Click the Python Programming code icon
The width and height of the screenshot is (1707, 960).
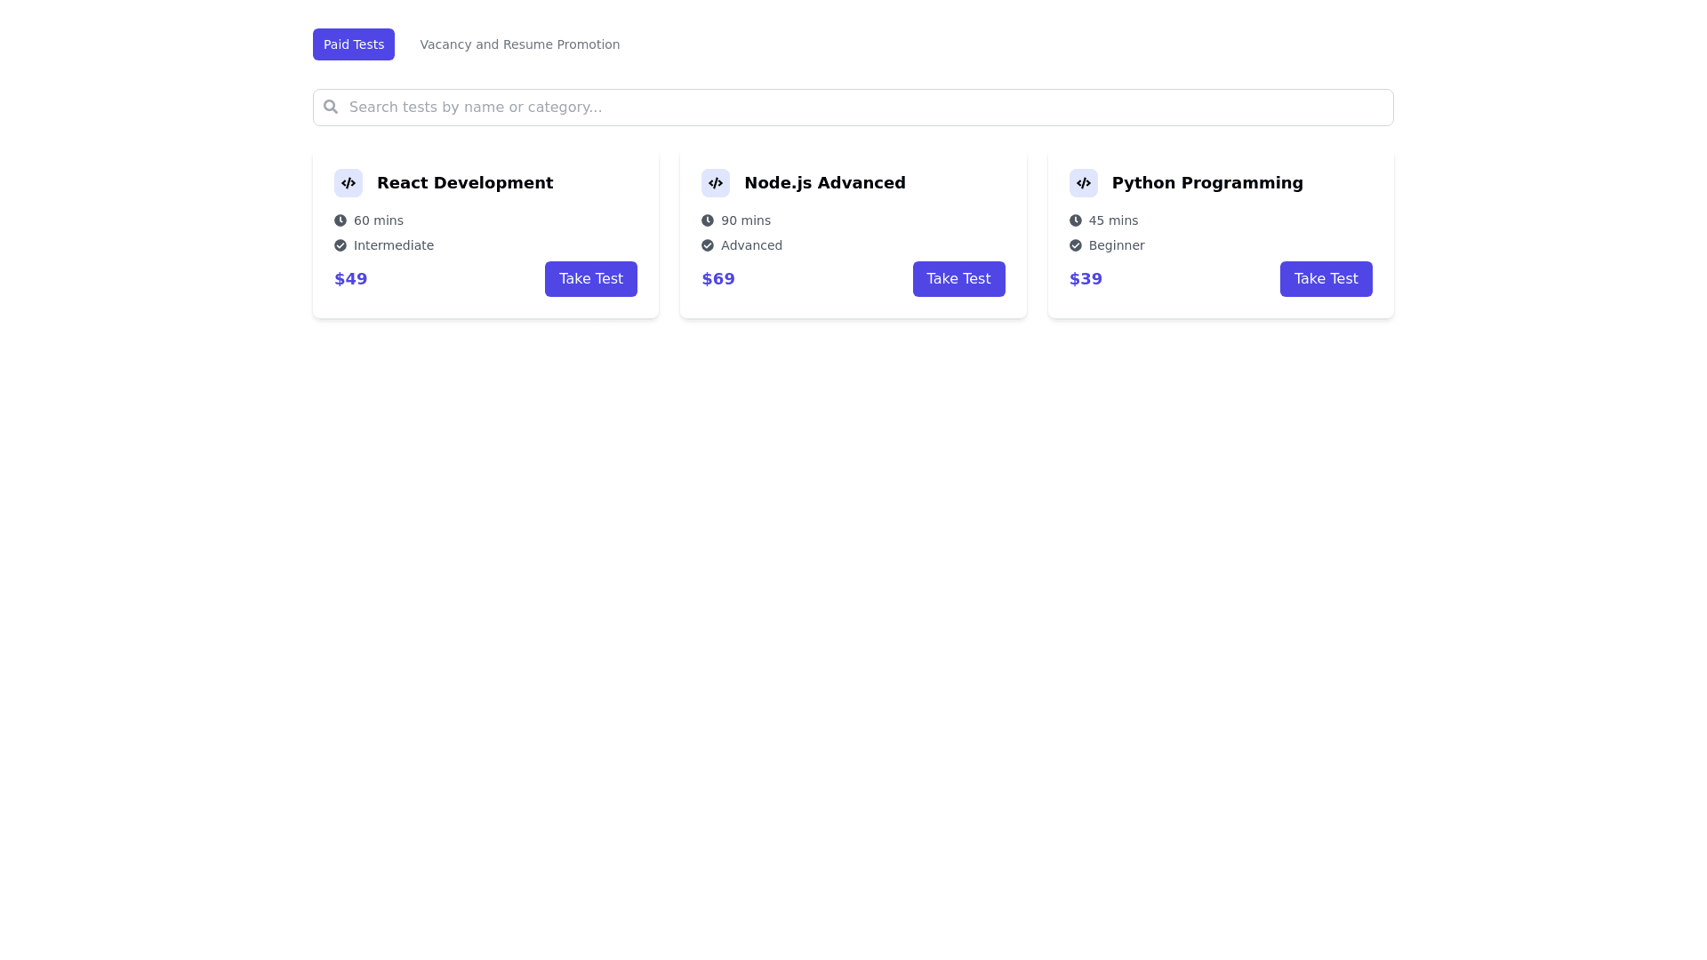[x=1083, y=183]
